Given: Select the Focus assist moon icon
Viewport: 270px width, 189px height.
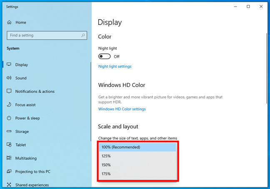Looking at the screenshot, I should (x=9, y=105).
